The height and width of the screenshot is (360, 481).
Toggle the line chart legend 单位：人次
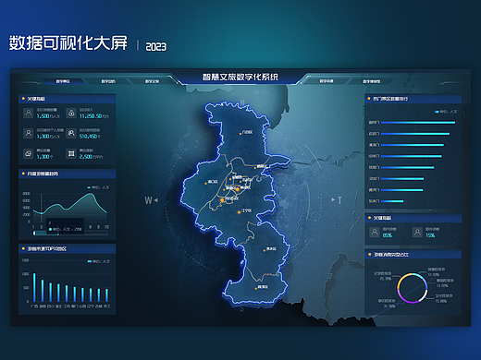98,187
